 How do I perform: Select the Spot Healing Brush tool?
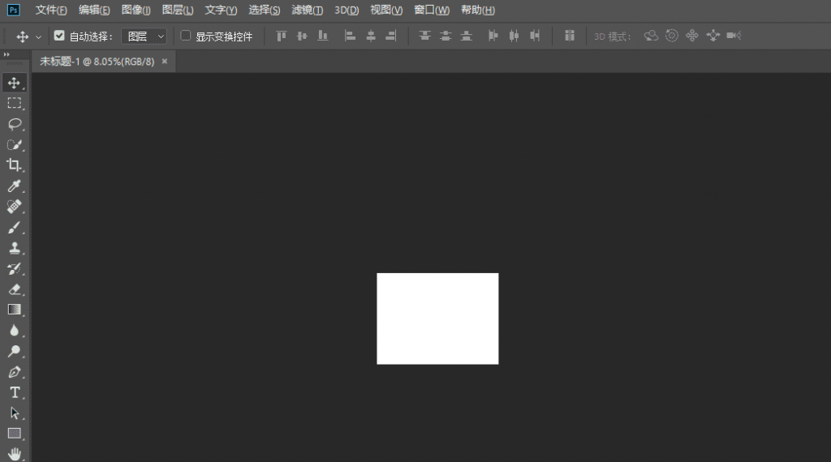point(15,207)
